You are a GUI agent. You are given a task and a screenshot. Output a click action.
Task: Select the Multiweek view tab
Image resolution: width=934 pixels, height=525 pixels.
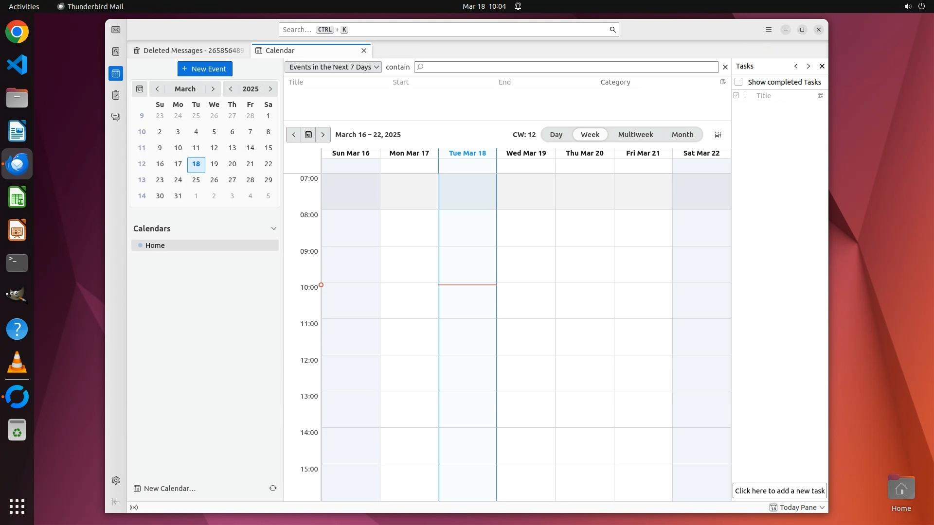635,135
